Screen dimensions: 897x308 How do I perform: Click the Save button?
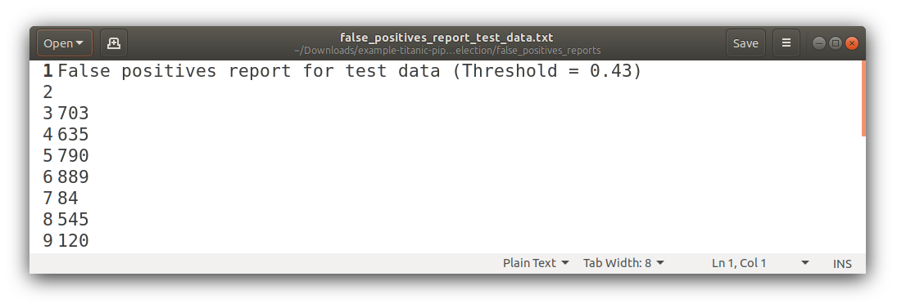(745, 43)
